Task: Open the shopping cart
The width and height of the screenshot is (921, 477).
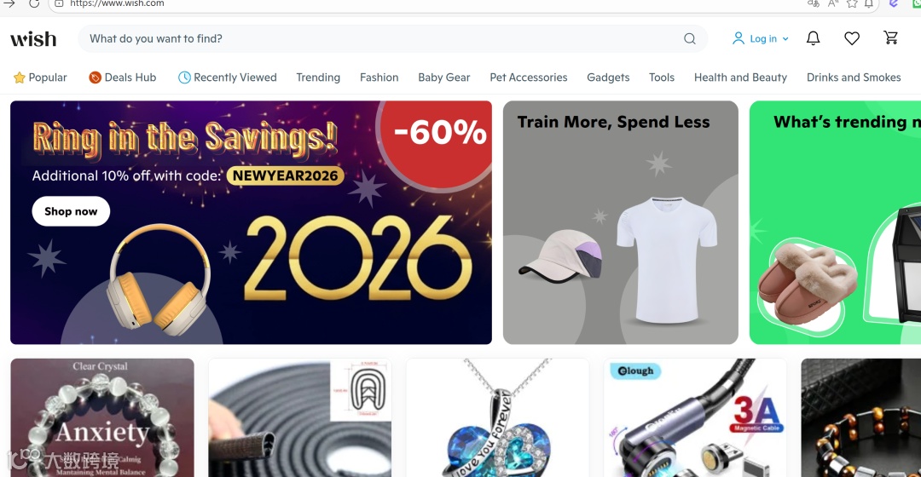Action: [x=891, y=37]
